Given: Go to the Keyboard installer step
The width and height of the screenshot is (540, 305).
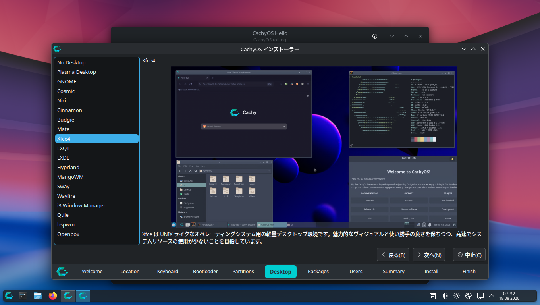Looking at the screenshot, I should pos(168,272).
